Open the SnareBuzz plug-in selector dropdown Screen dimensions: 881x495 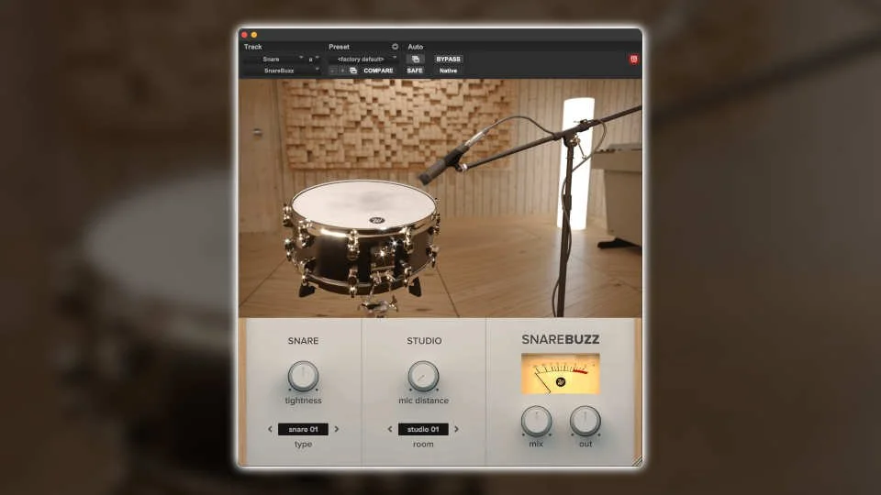point(282,71)
